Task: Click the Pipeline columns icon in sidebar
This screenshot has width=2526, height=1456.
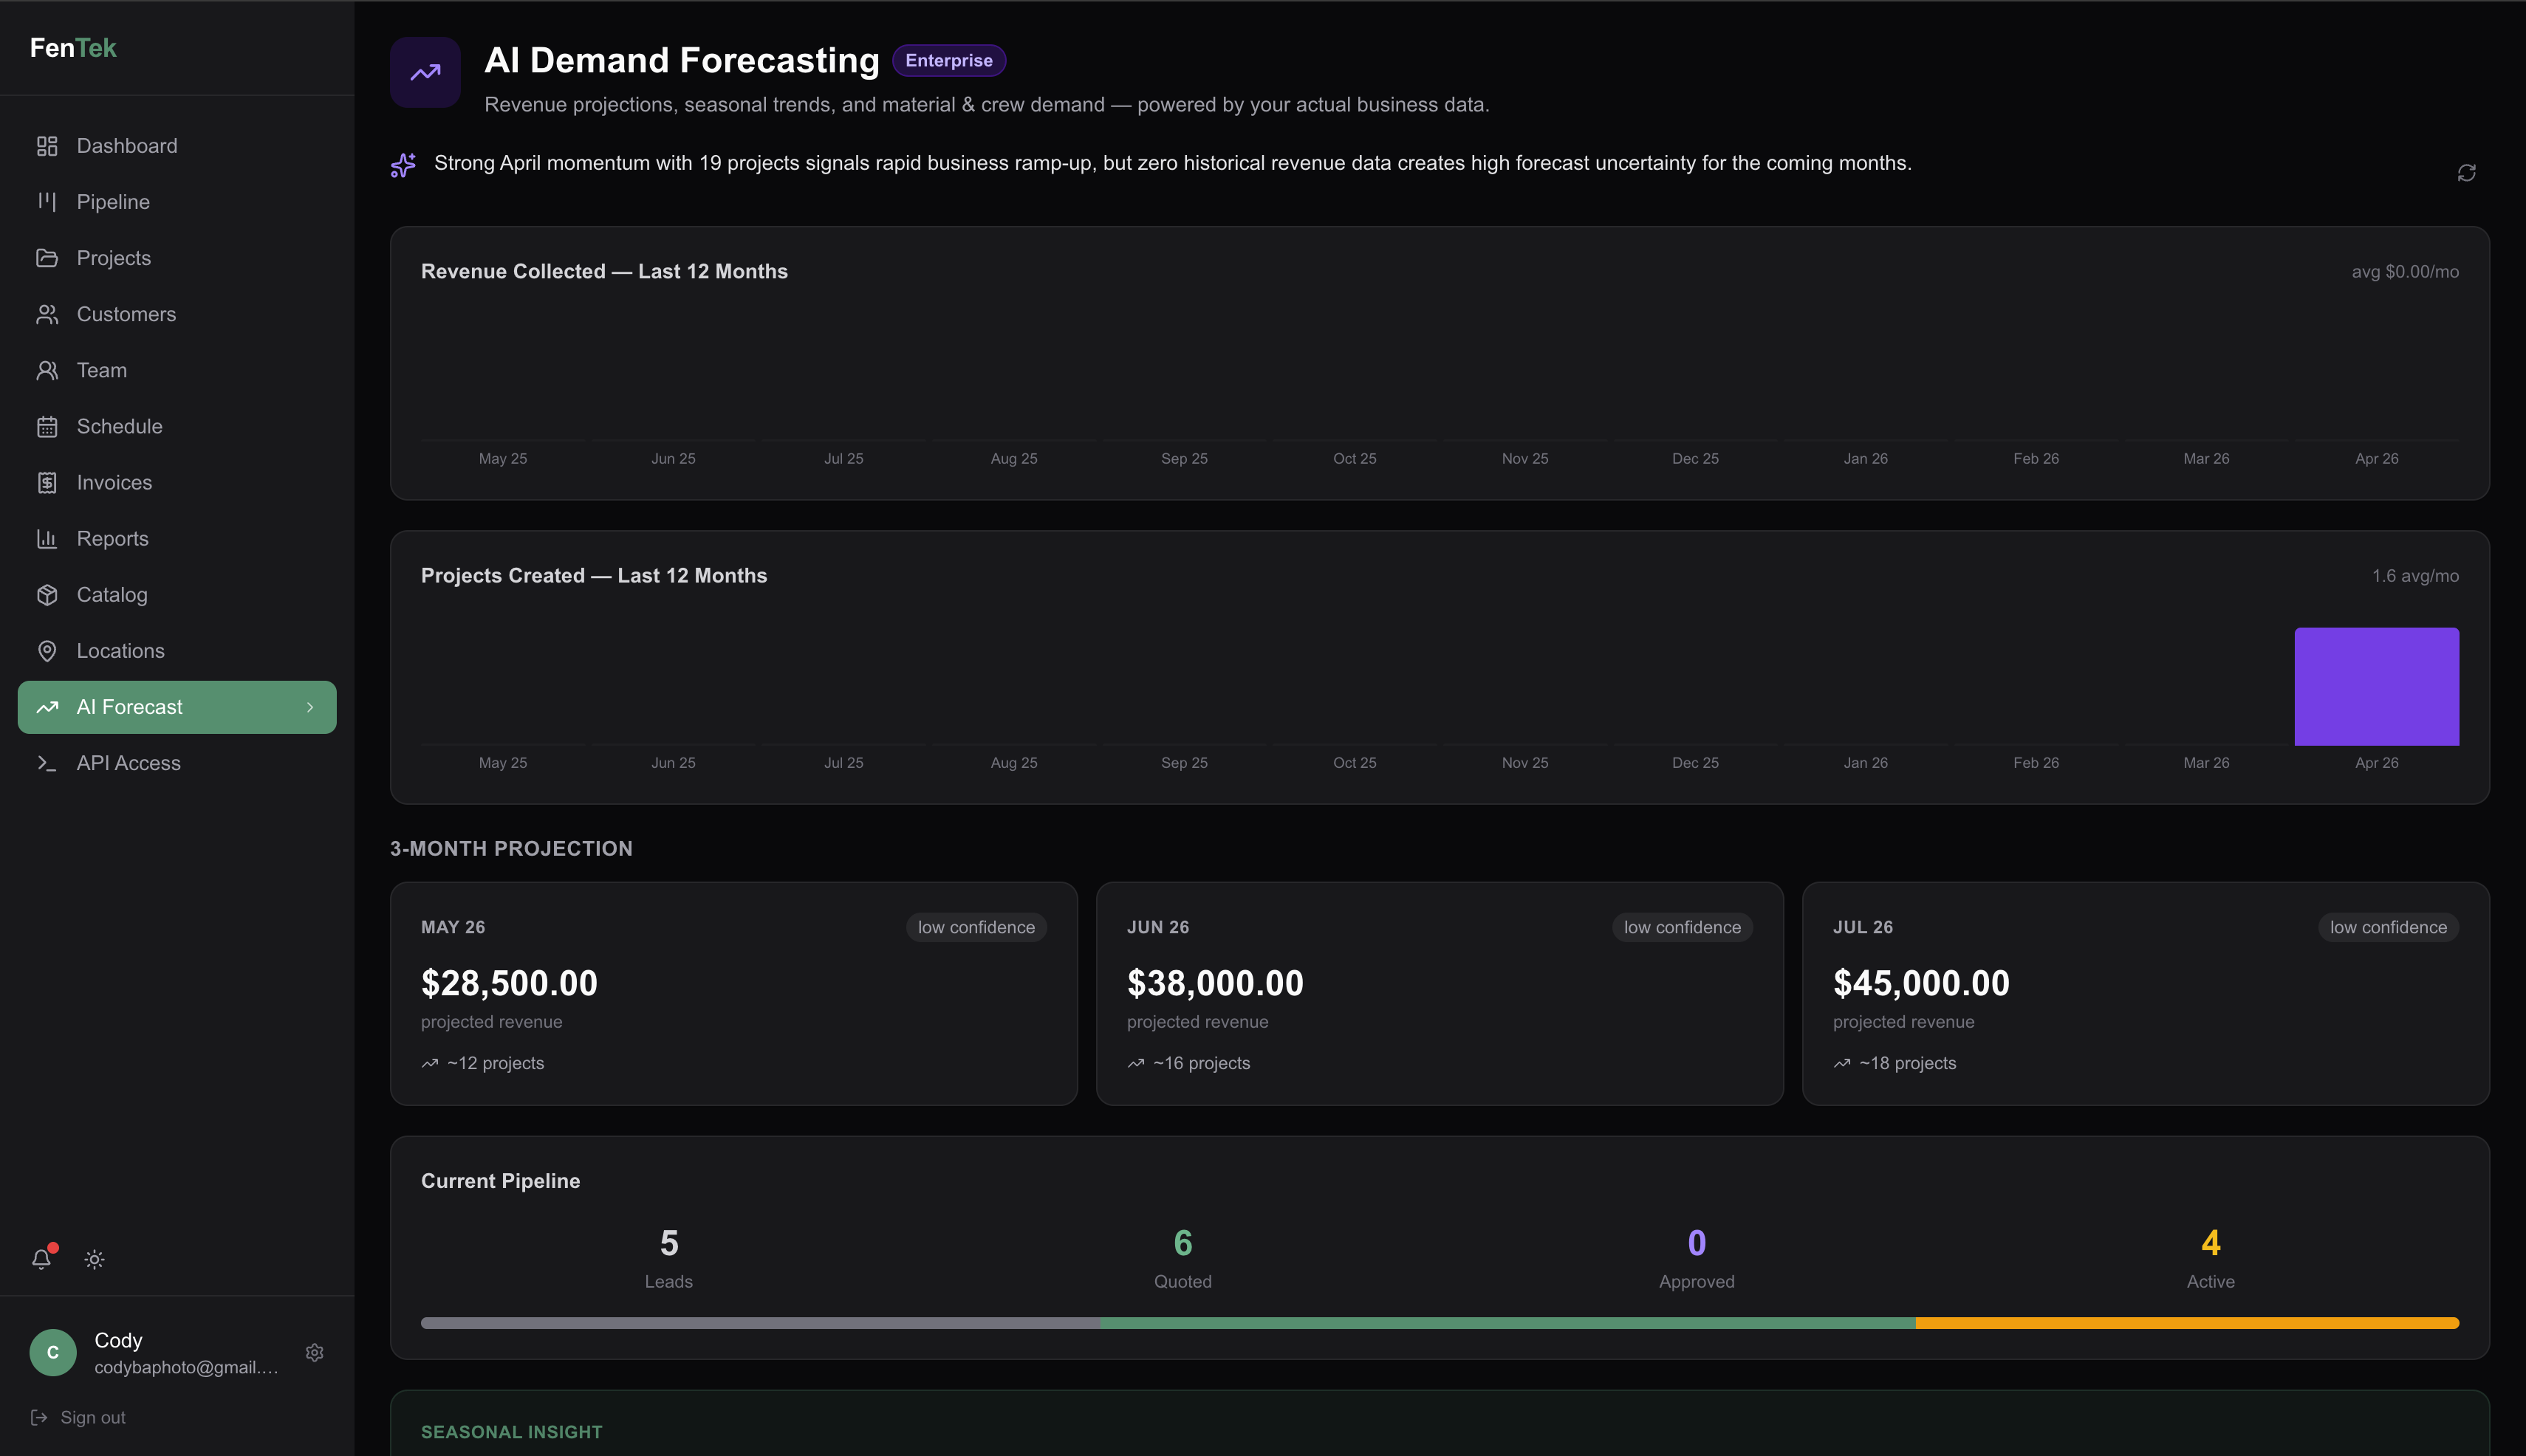Action: pos(47,202)
